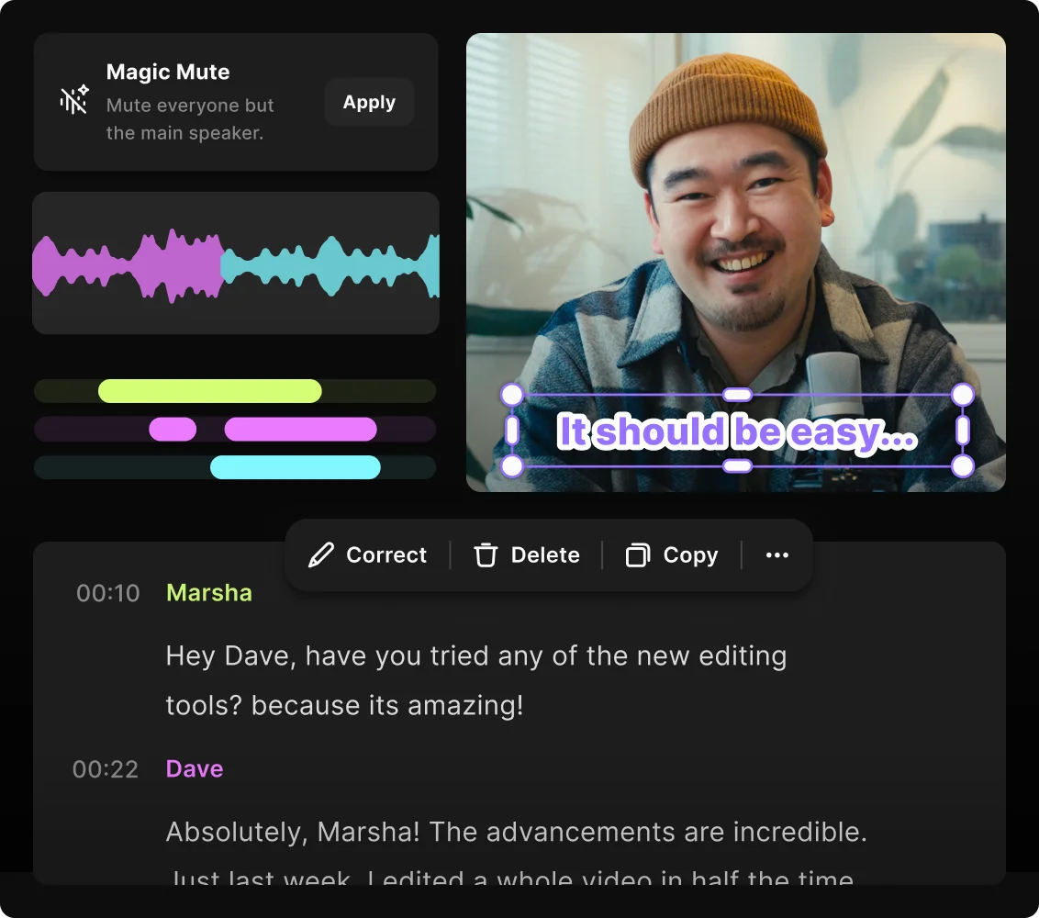The image size is (1039, 918).
Task: Select the green Marsha clip in timeline
Action: click(209, 390)
